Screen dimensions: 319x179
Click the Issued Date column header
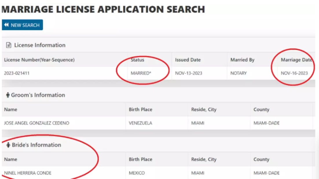[188, 60]
